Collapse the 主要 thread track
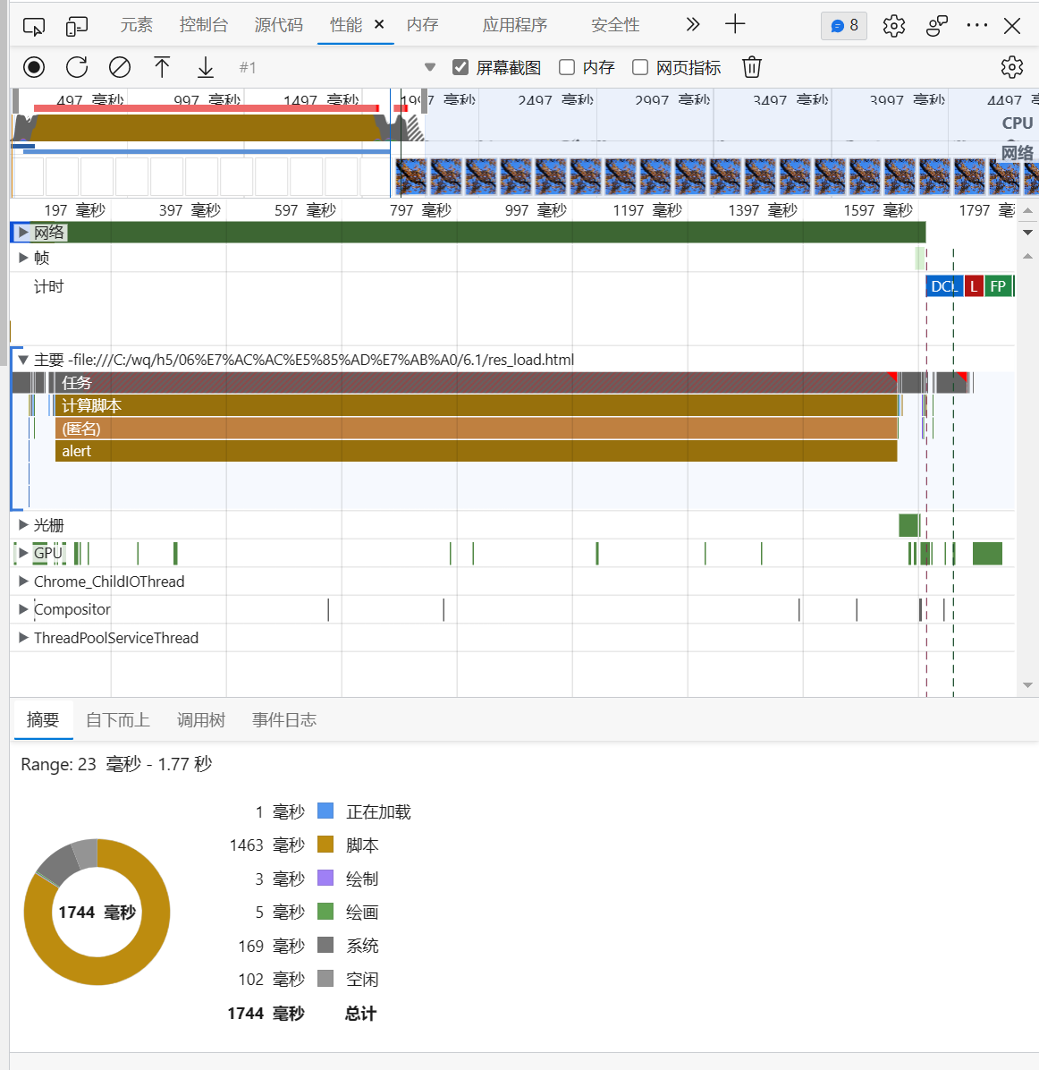Image resolution: width=1039 pixels, height=1070 pixels. point(23,360)
